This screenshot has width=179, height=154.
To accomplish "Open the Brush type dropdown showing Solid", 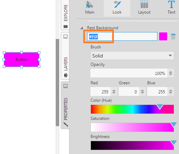I will pyautogui.click(x=132, y=56).
